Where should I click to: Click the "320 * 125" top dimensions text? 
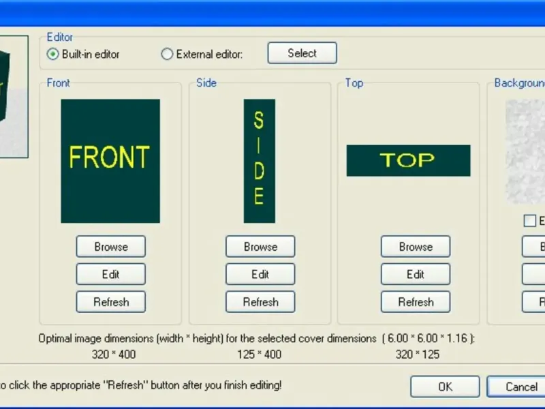(418, 354)
